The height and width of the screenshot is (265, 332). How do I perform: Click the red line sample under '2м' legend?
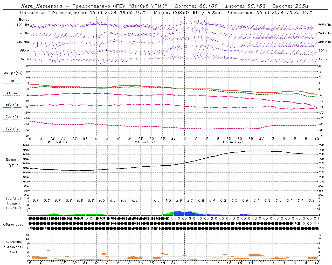click(12, 84)
